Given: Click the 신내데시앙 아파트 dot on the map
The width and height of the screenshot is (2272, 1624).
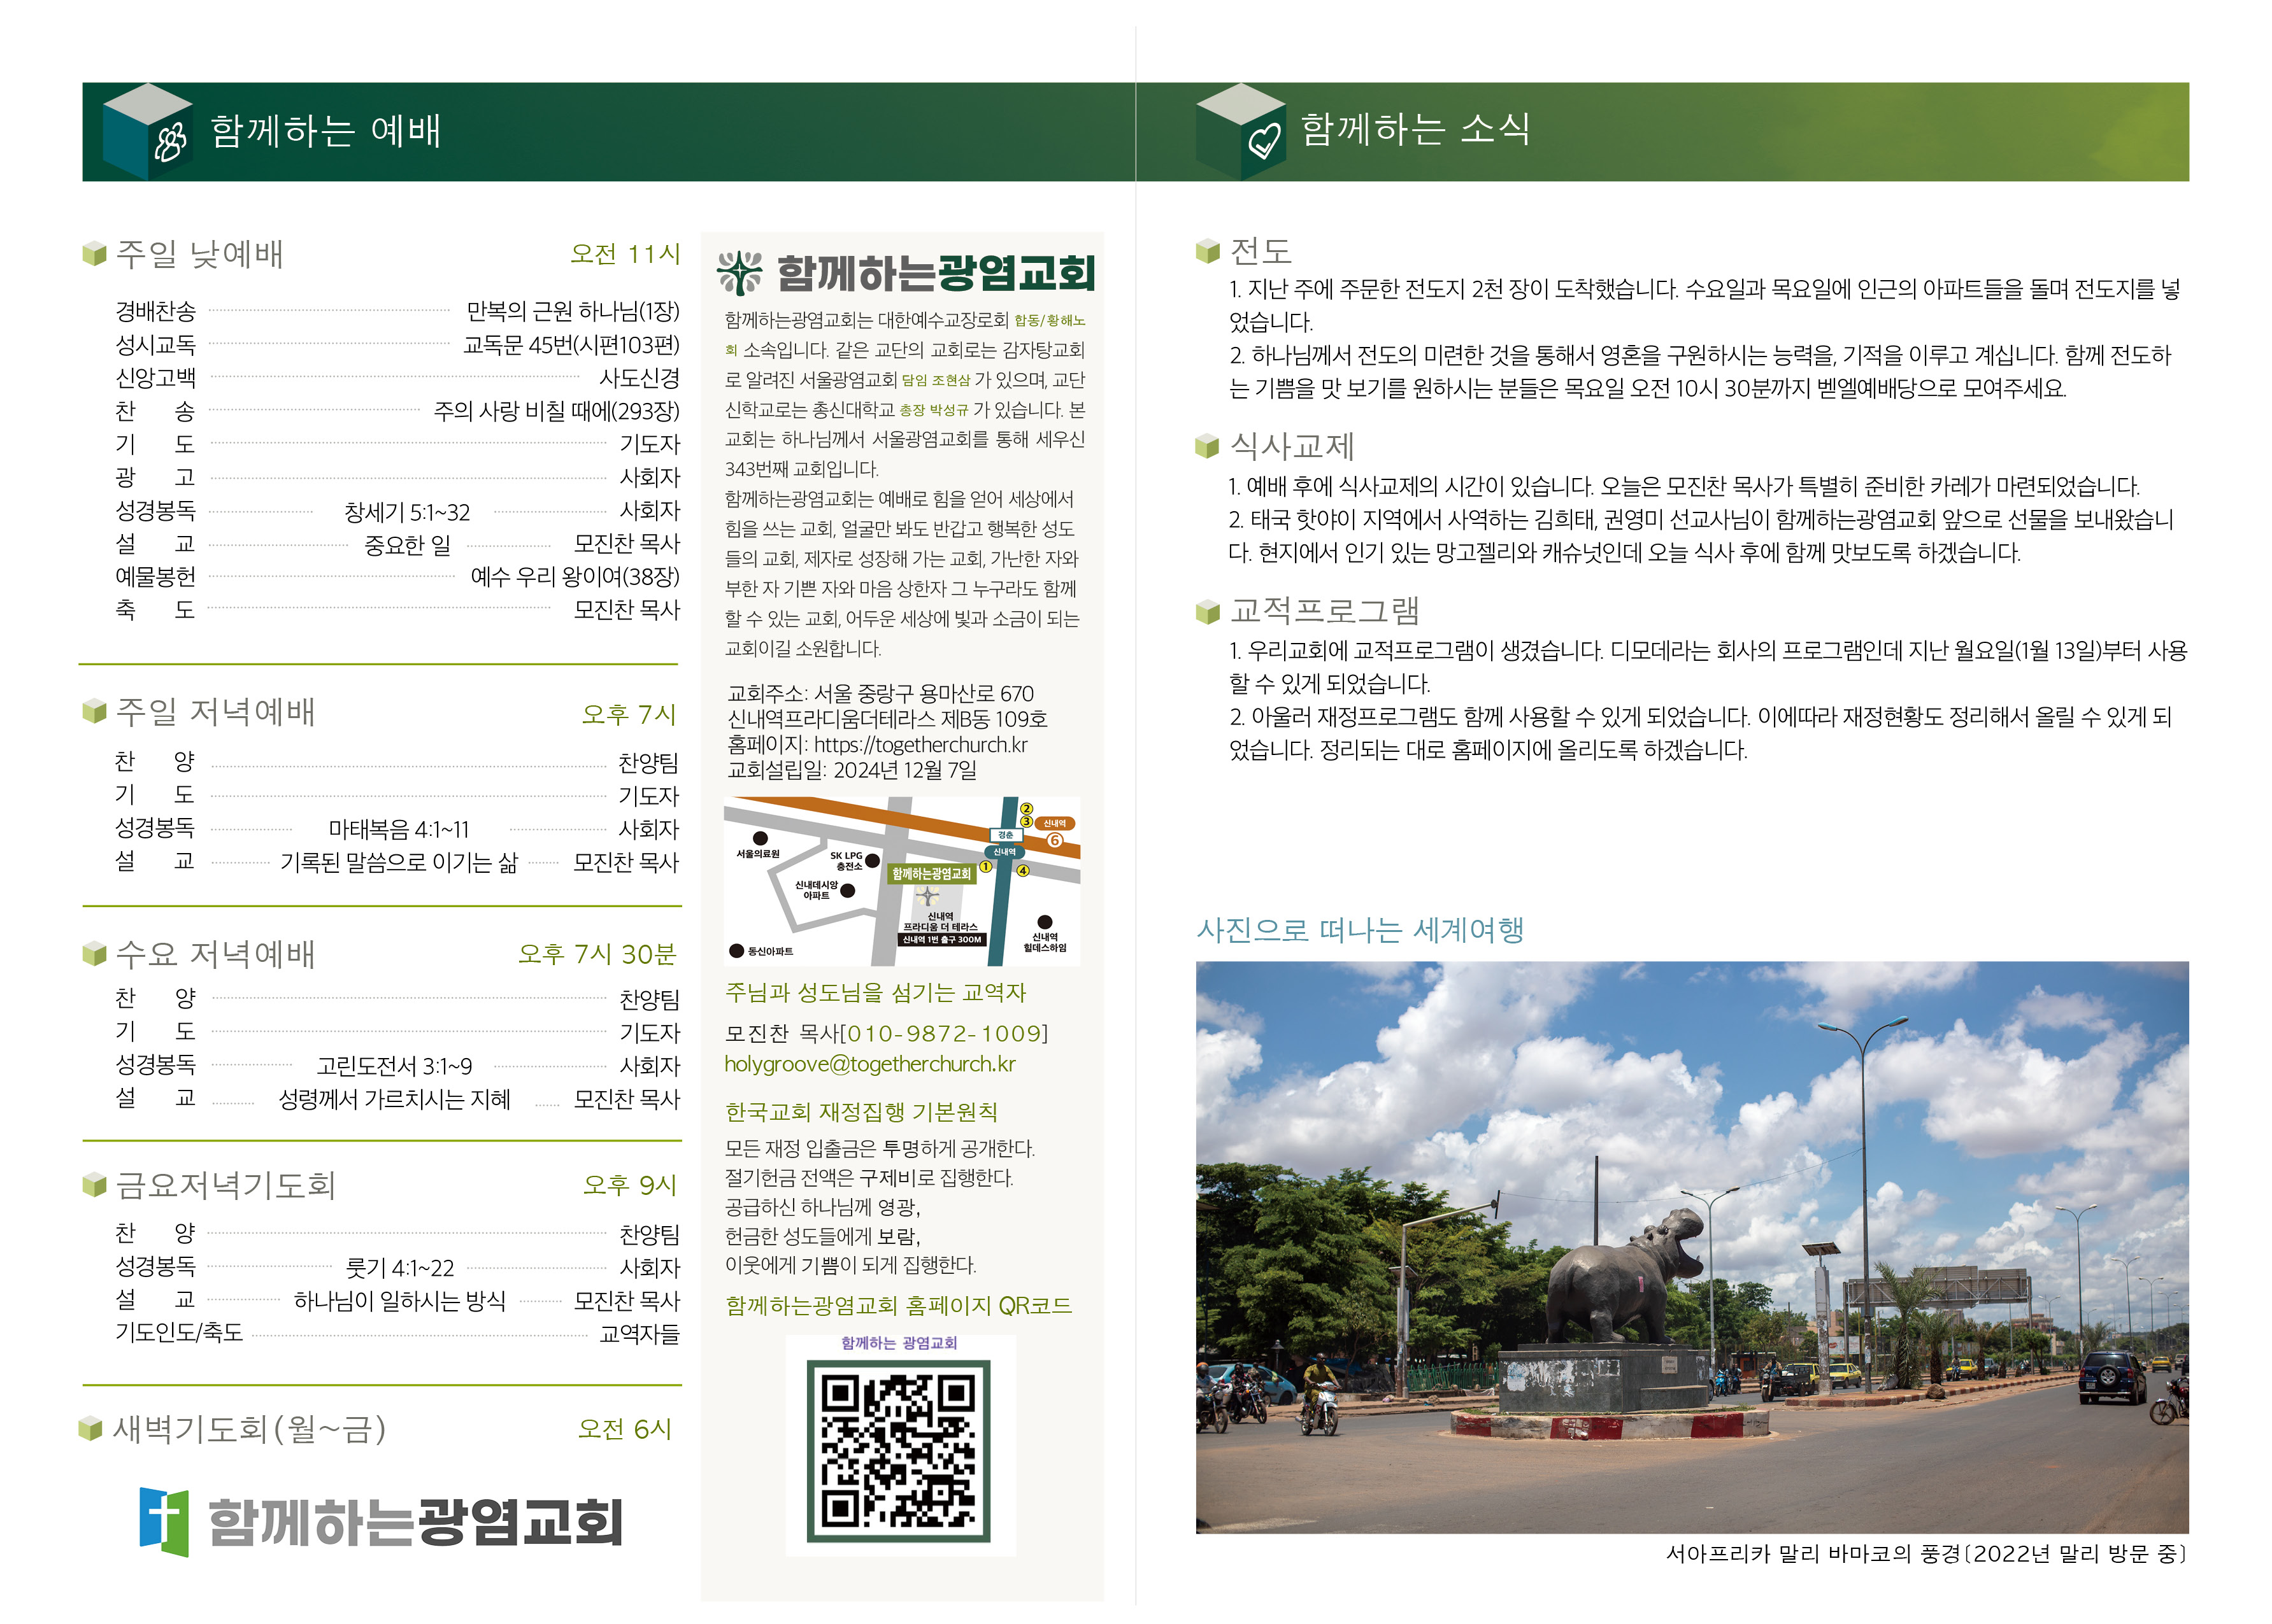Looking at the screenshot, I should coord(847,890).
